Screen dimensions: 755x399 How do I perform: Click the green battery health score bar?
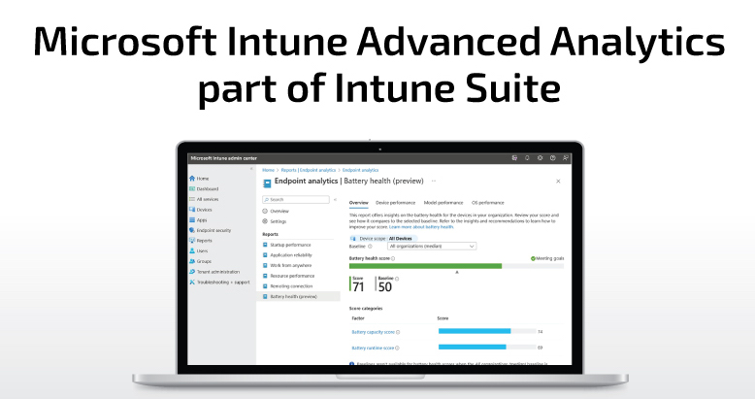pyautogui.click(x=425, y=266)
